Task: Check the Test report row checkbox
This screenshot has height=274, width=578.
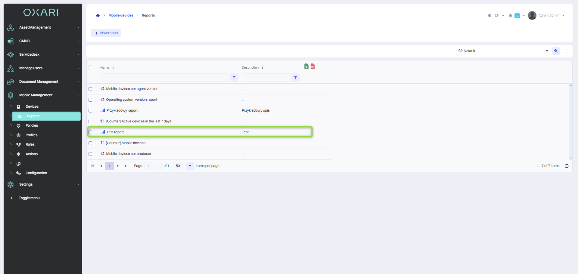Action: tap(90, 132)
